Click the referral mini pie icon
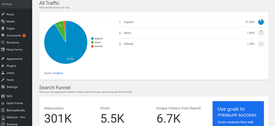 point(261,44)
